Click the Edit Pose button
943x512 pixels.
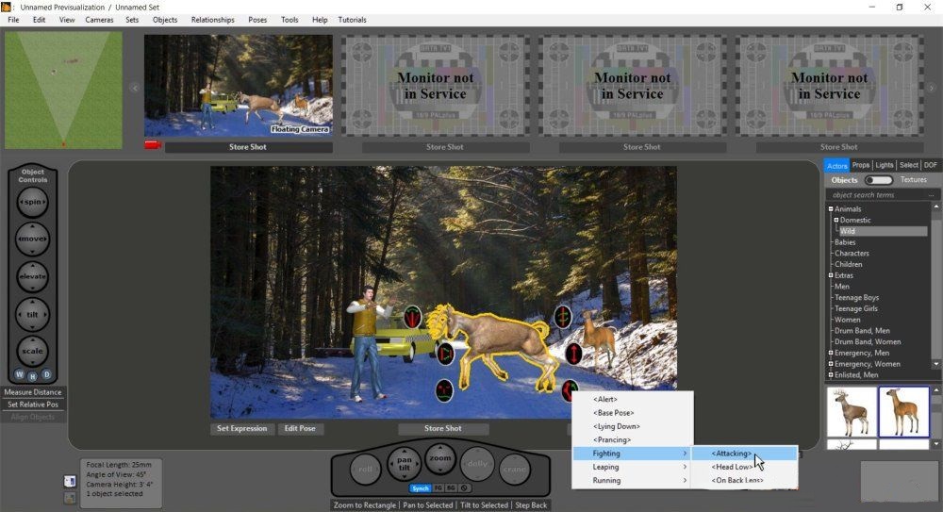pyautogui.click(x=300, y=428)
